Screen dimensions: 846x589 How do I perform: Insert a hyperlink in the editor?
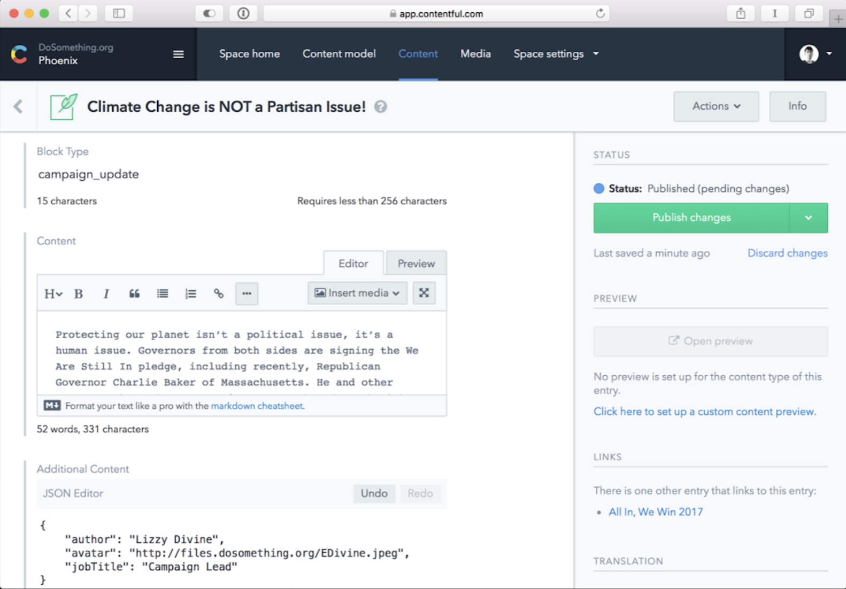[219, 293]
